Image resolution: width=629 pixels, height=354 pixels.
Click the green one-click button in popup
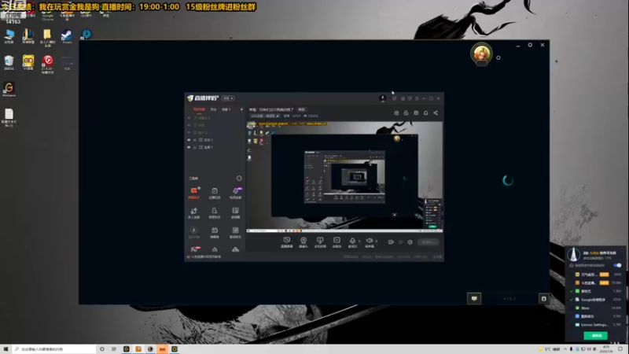coord(595,336)
